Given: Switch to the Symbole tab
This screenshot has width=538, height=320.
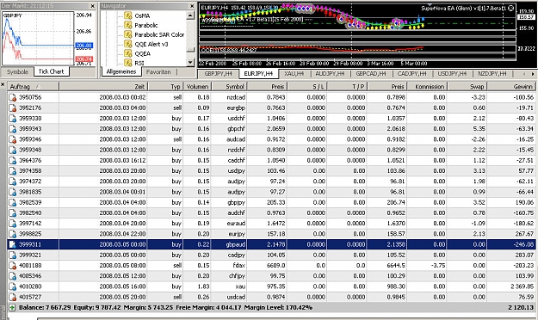Looking at the screenshot, I should point(17,71).
